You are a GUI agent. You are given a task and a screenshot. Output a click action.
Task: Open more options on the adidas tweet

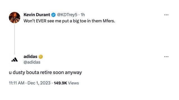point(166,57)
